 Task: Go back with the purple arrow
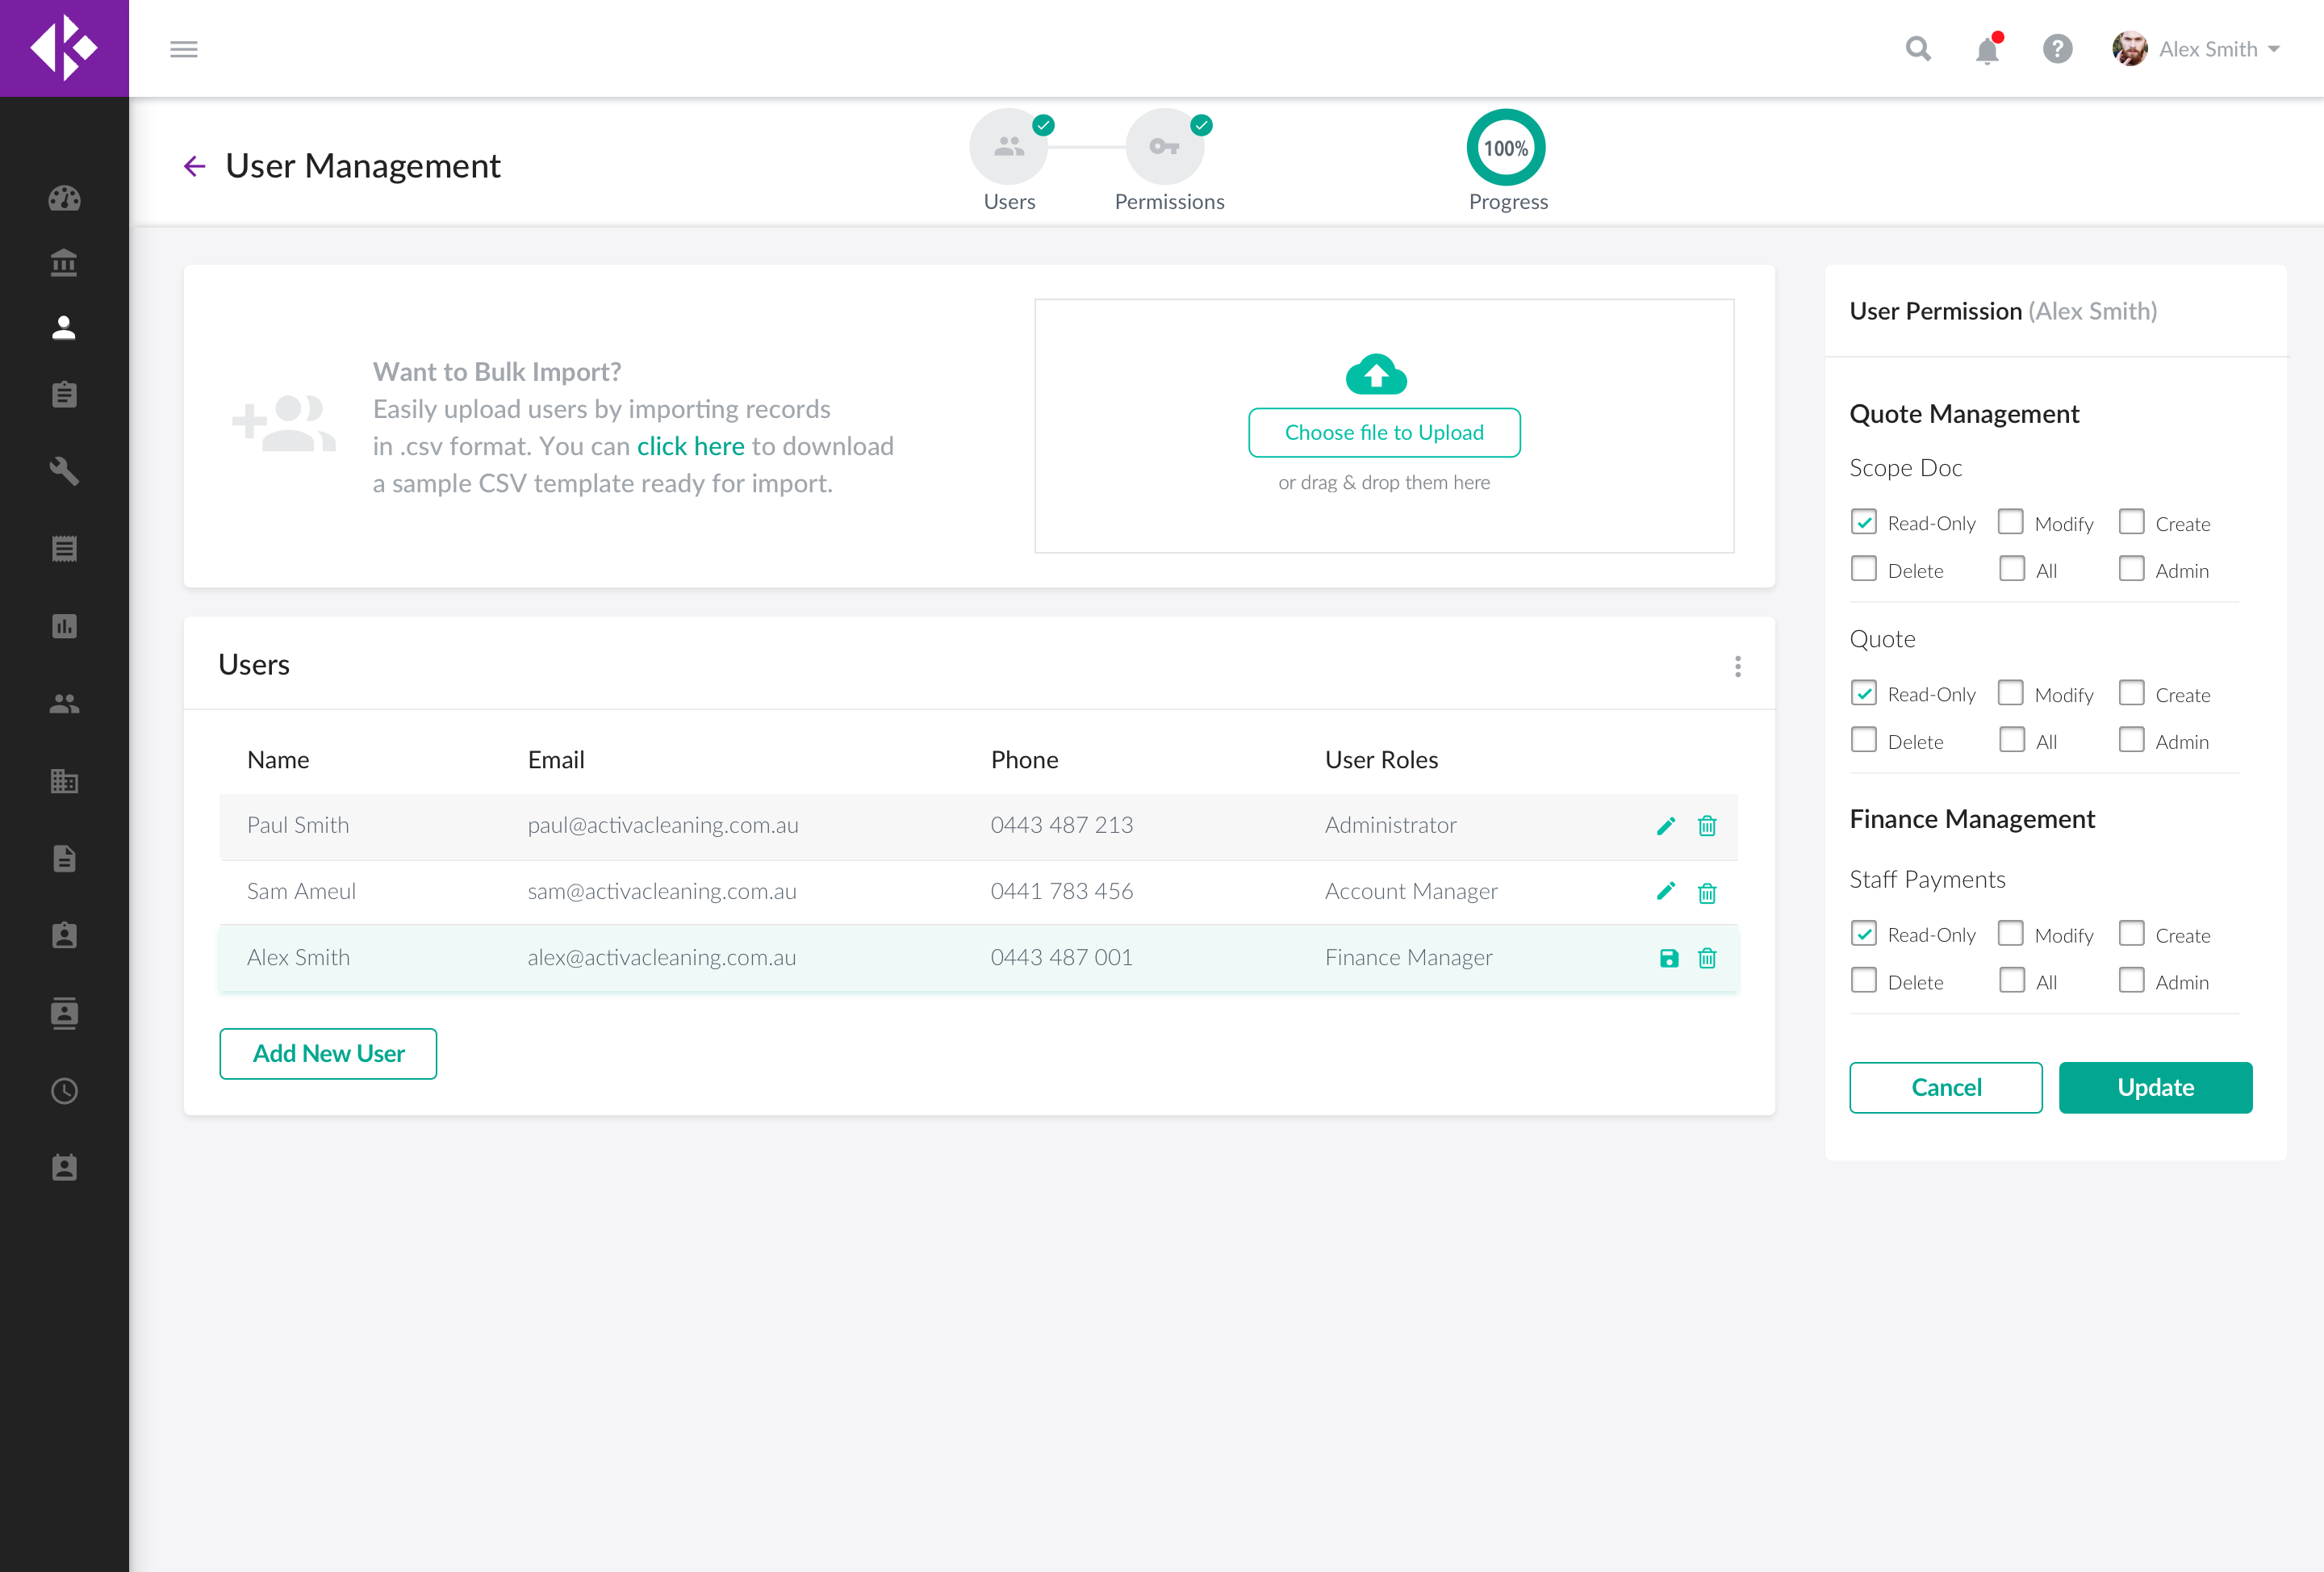[194, 166]
